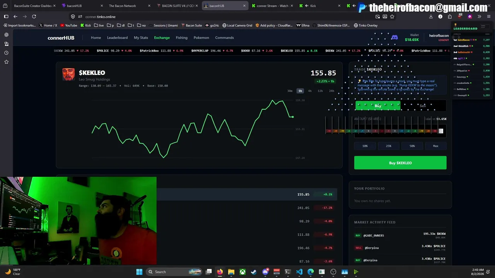
Task: Open the Kick bookmark in bookmarks bar
Action: [x=85, y=25]
